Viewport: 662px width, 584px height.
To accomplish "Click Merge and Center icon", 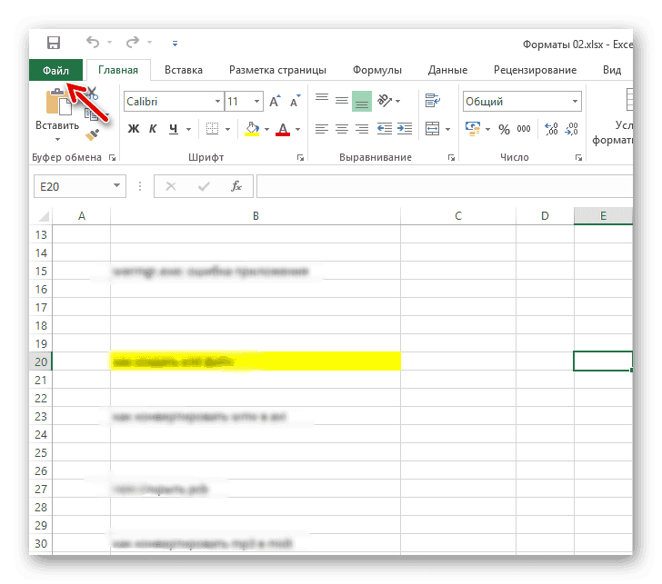I will (x=432, y=129).
